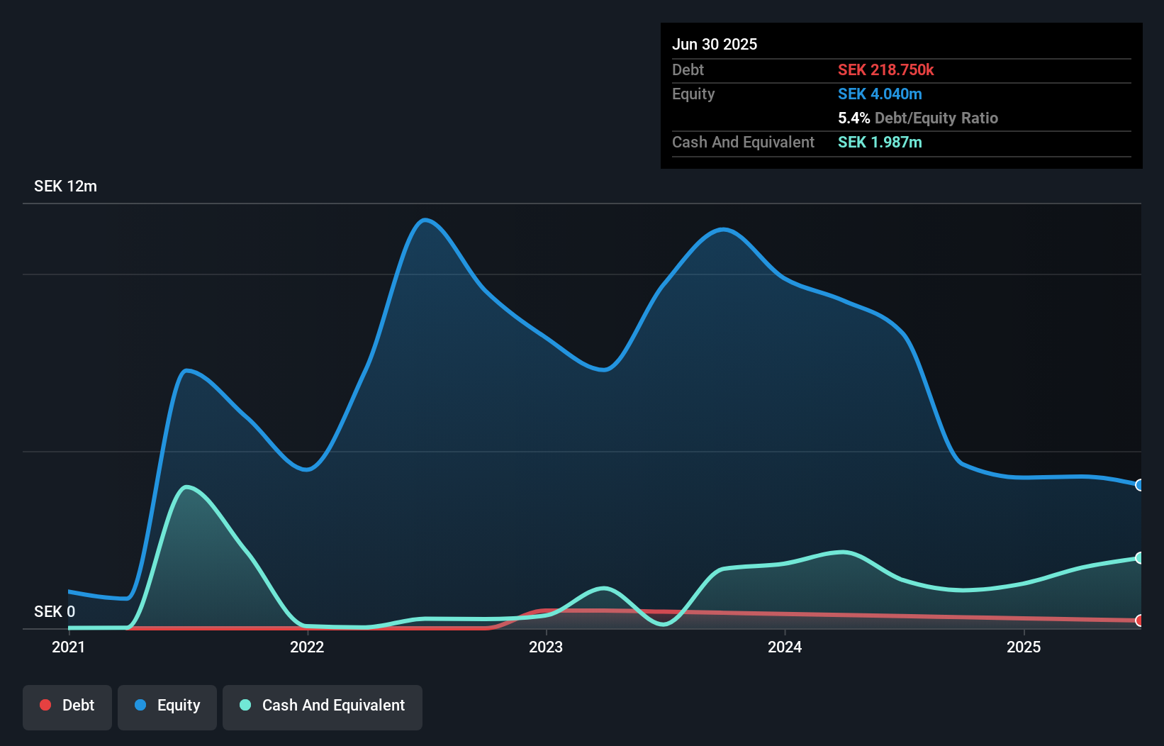This screenshot has width=1164, height=746.
Task: Click the SEK 1.987m cash value
Action: 880,142
